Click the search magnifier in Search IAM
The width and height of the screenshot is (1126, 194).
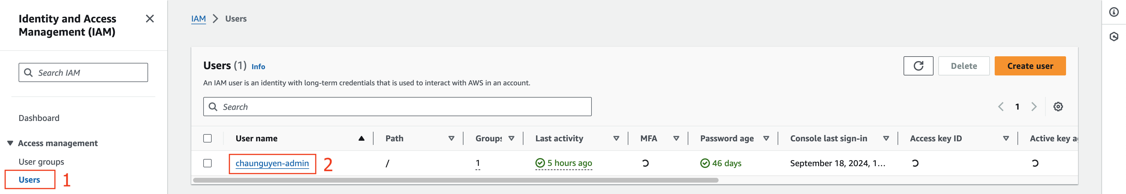[28, 72]
